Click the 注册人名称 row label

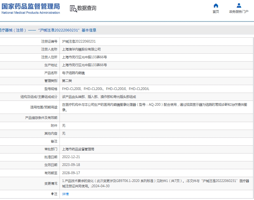(x=49, y=49)
